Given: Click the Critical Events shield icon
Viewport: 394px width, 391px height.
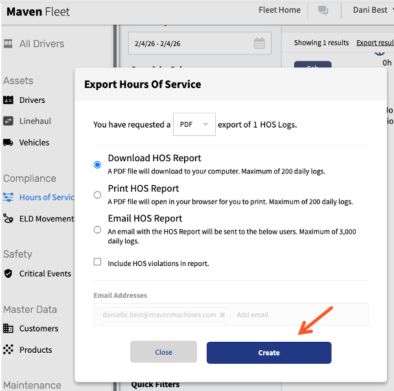Looking at the screenshot, I should (x=8, y=274).
